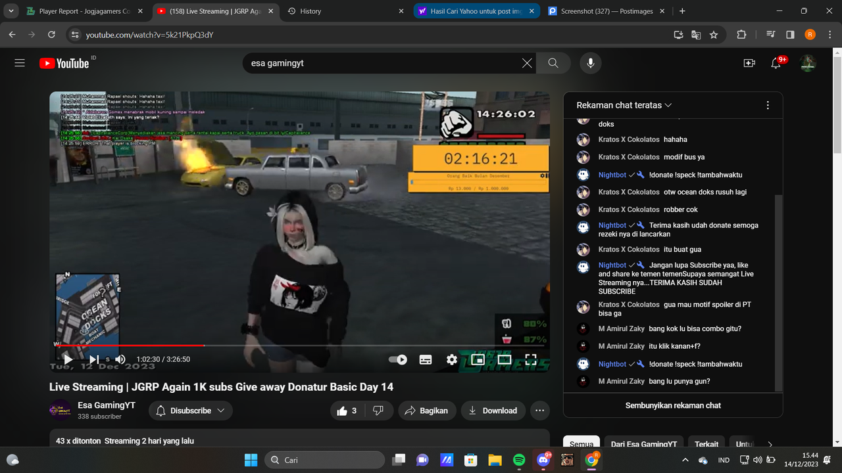
Task: Go to the YouTube home logo
Action: point(64,63)
